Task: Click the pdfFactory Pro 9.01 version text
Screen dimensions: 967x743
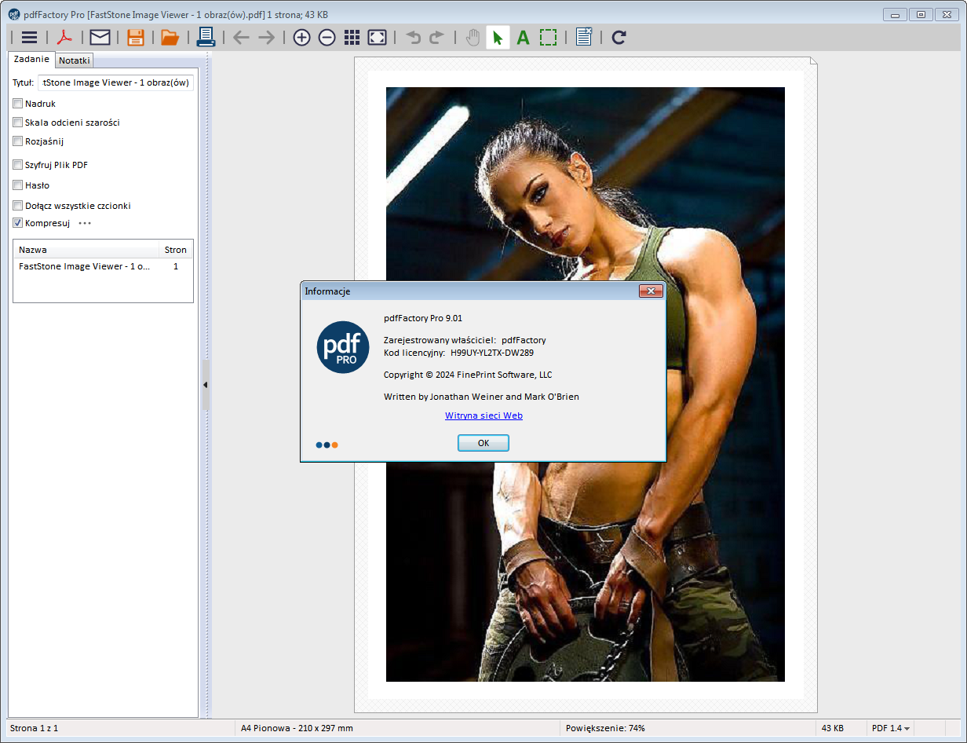Action: (x=423, y=318)
